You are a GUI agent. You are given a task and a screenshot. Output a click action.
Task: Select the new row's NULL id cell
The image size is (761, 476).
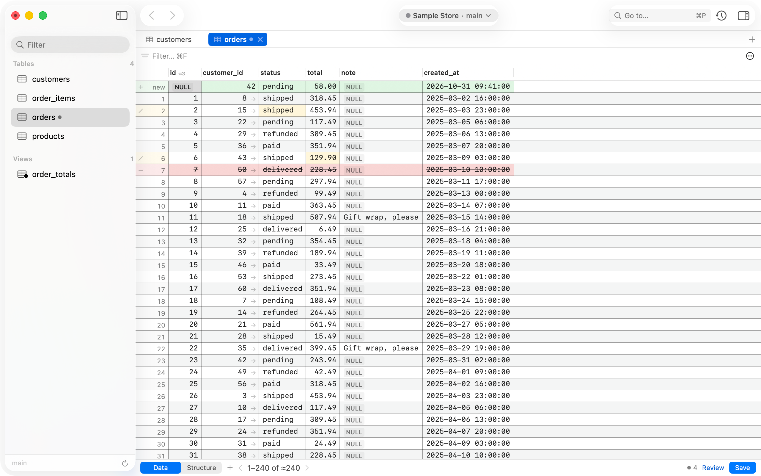point(185,87)
